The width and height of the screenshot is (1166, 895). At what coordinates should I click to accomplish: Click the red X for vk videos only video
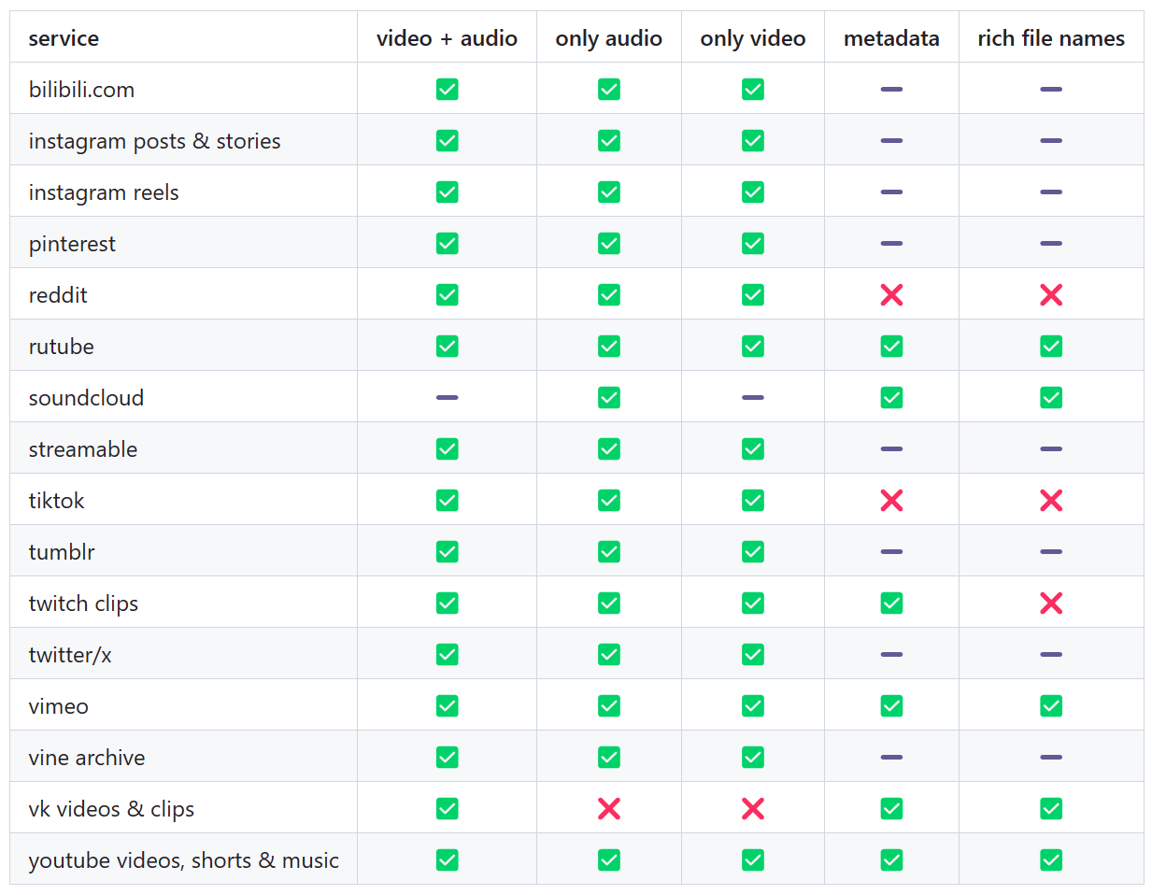coord(753,809)
